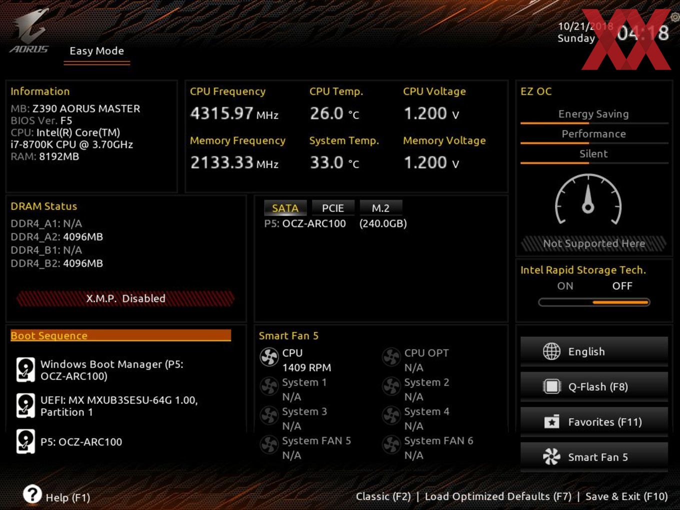Viewport: 680px width, 510px height.
Task: Click the System 4 fan icon
Action: pyautogui.click(x=391, y=415)
